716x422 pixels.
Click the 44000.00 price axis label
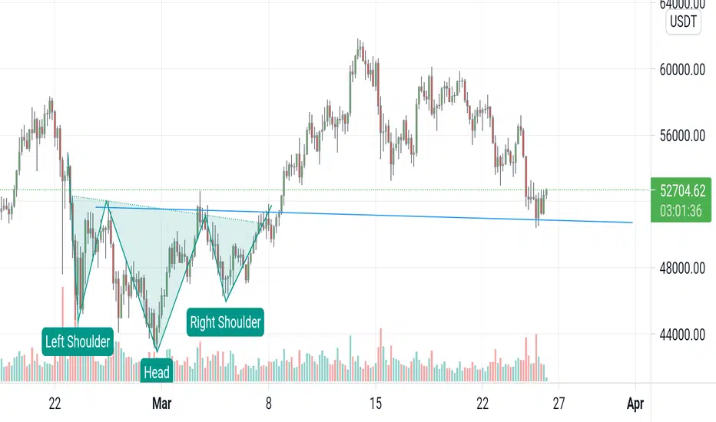pyautogui.click(x=682, y=335)
